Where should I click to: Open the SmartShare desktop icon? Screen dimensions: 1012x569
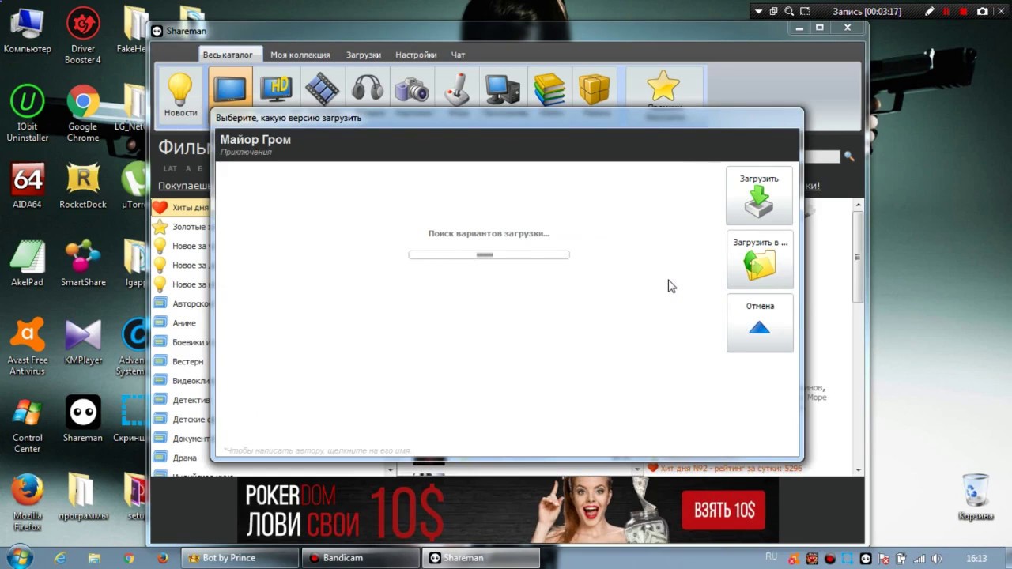(x=83, y=264)
